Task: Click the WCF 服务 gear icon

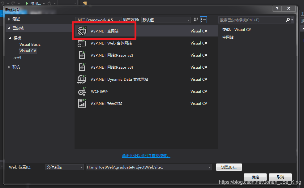Action: [x=82, y=91]
